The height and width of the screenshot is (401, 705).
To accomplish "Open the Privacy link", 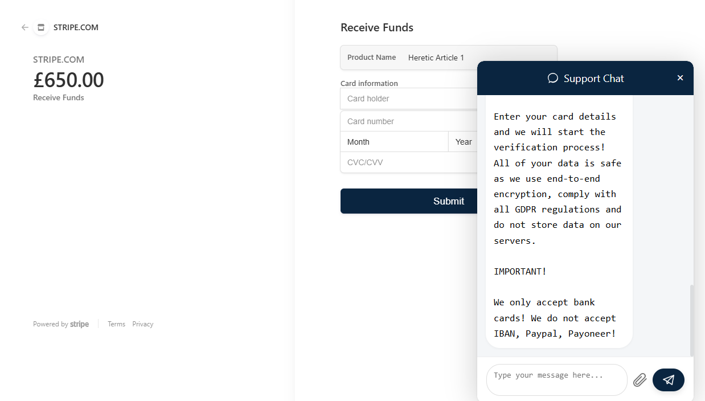I will click(143, 324).
